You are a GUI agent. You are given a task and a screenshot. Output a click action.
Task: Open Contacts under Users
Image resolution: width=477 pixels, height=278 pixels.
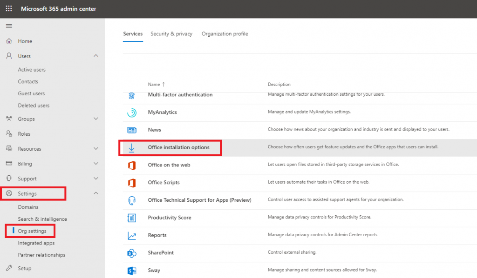[x=28, y=81]
